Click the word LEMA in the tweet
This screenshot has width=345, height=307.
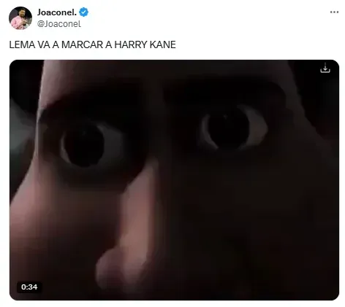[x=22, y=44]
